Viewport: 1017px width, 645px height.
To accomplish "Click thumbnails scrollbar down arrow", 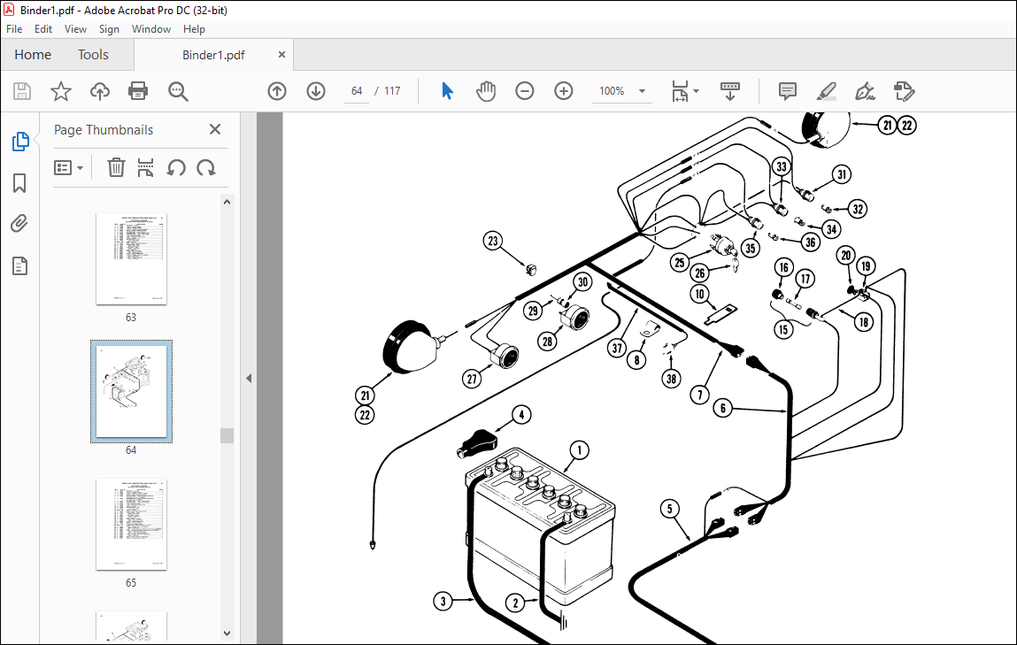I will point(227,633).
